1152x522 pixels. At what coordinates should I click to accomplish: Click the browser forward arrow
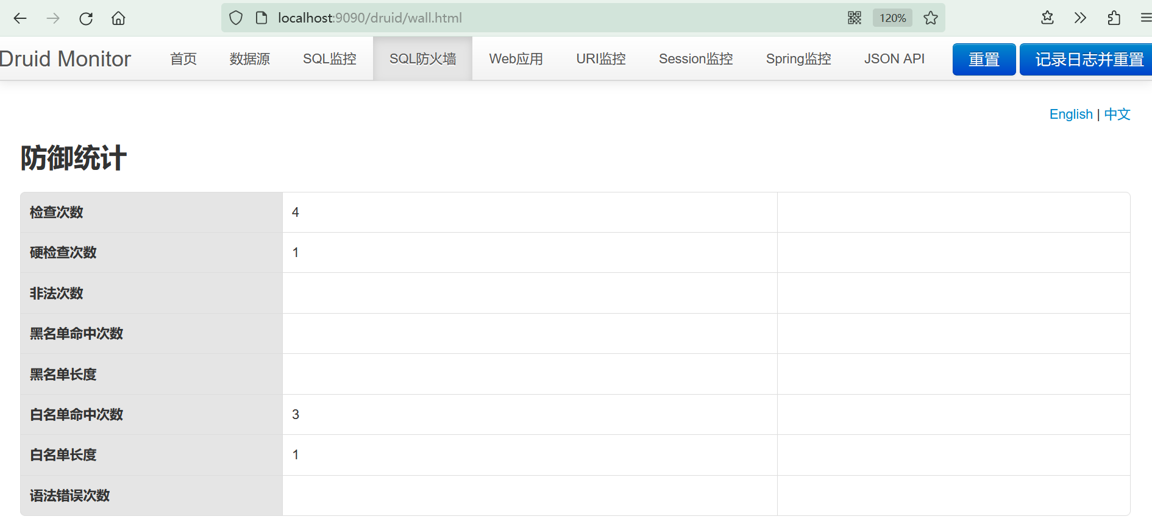pyautogui.click(x=53, y=18)
